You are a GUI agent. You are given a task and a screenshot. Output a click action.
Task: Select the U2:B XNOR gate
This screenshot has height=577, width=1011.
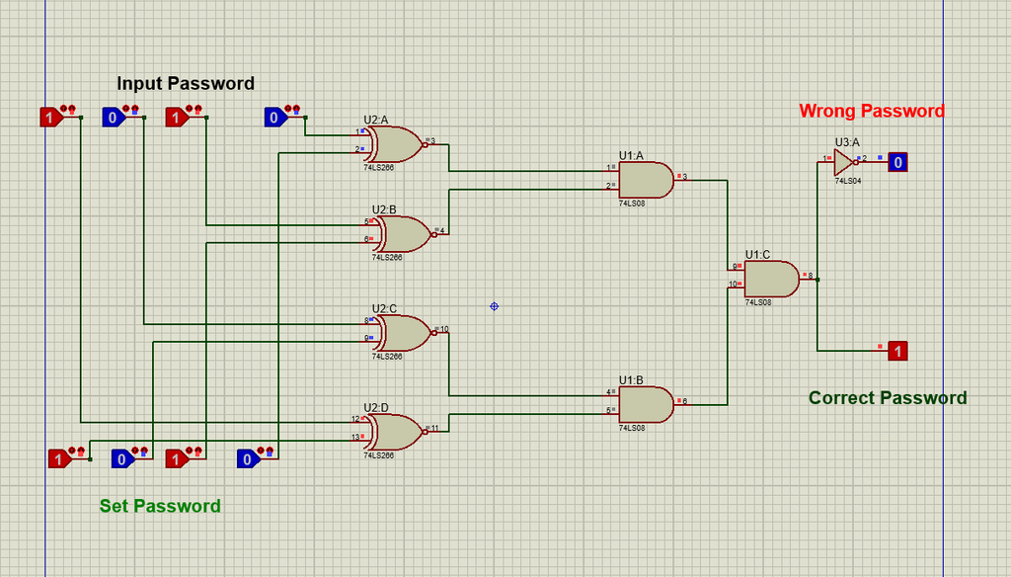pyautogui.click(x=404, y=234)
